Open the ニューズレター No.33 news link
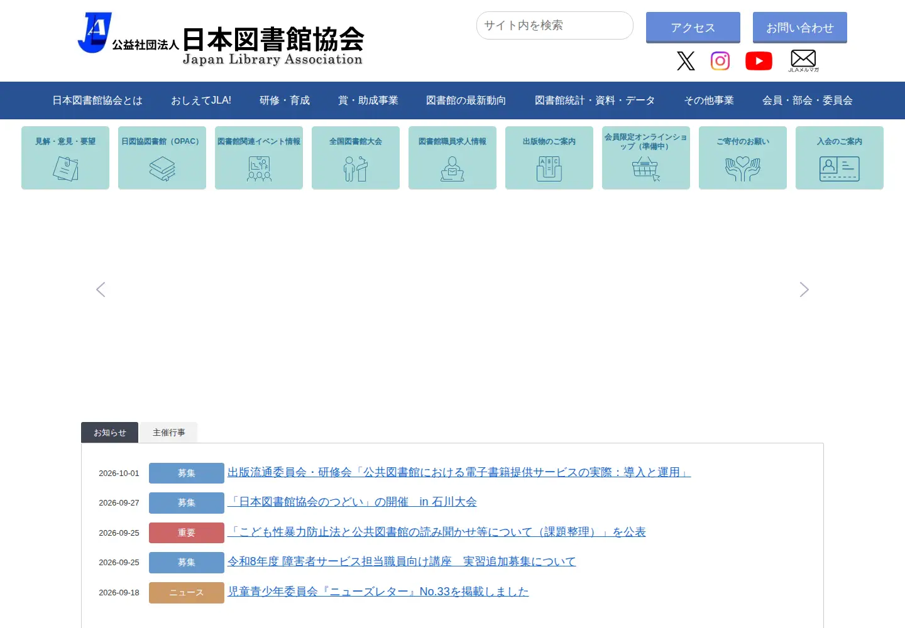The image size is (905, 628). point(378,592)
